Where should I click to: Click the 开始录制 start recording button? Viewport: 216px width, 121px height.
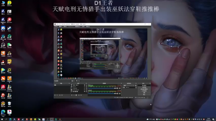[x=144, y=87]
